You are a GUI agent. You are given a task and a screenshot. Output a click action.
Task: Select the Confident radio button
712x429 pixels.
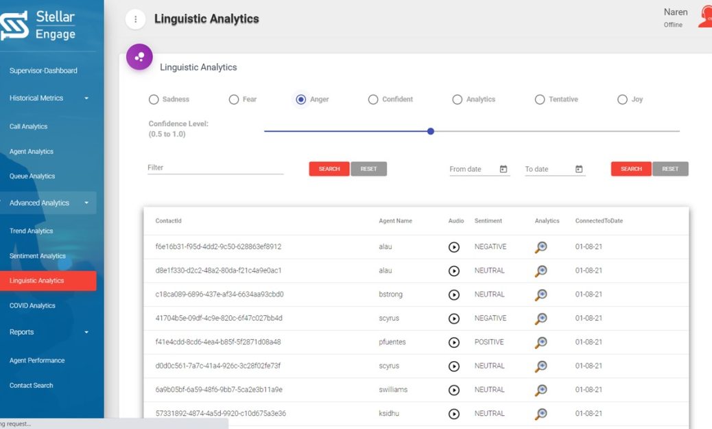373,100
